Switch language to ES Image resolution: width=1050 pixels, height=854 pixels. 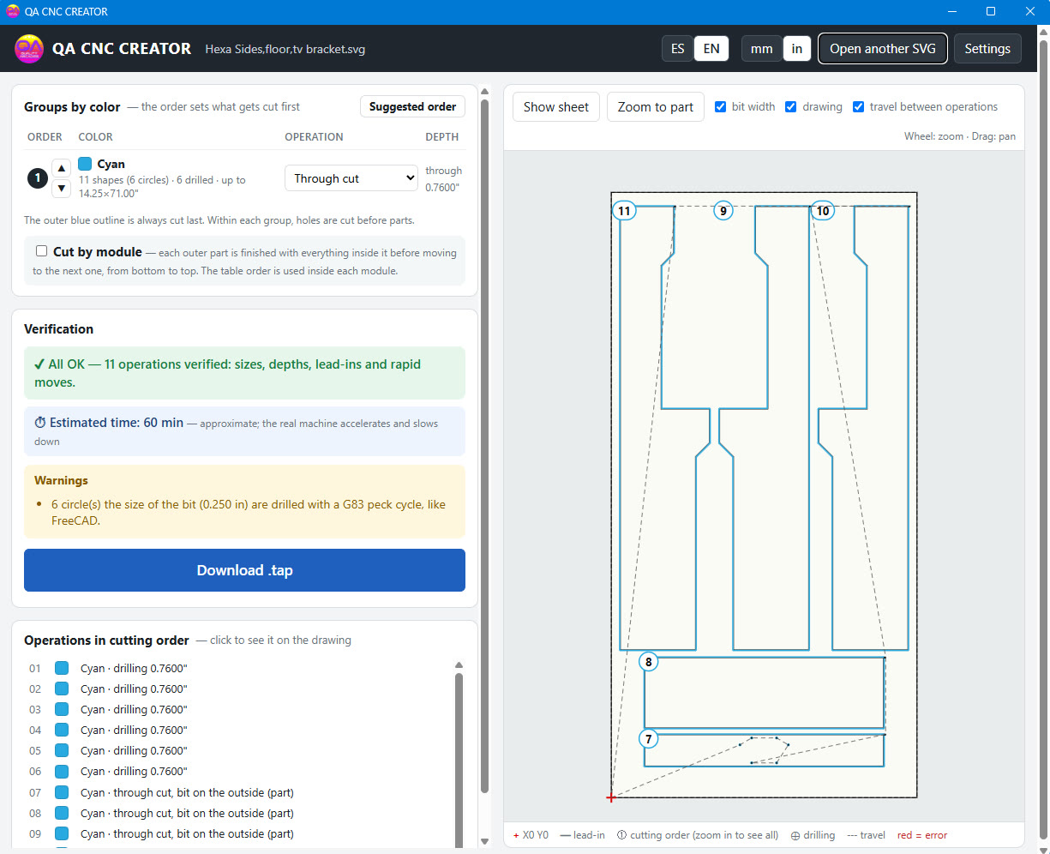point(677,49)
